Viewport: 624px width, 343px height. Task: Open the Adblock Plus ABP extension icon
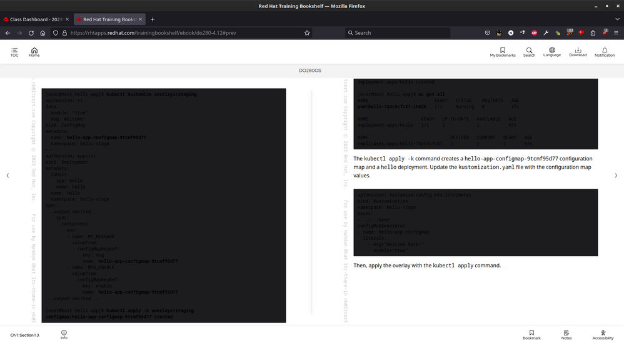(535, 33)
